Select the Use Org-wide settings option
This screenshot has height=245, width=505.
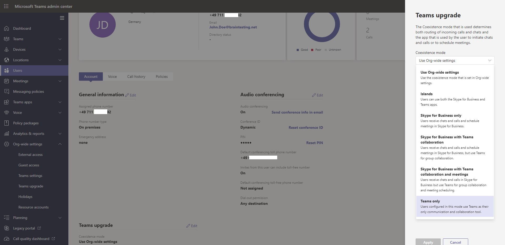pos(455,78)
